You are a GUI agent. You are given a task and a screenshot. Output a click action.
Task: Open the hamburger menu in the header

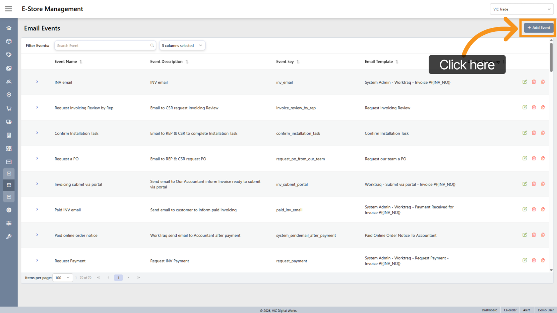(x=9, y=9)
